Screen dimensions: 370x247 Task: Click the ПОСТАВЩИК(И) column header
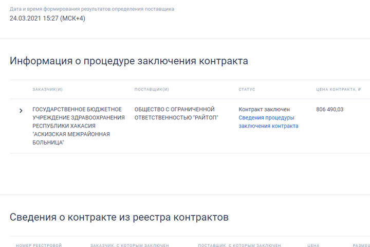[x=152, y=90]
